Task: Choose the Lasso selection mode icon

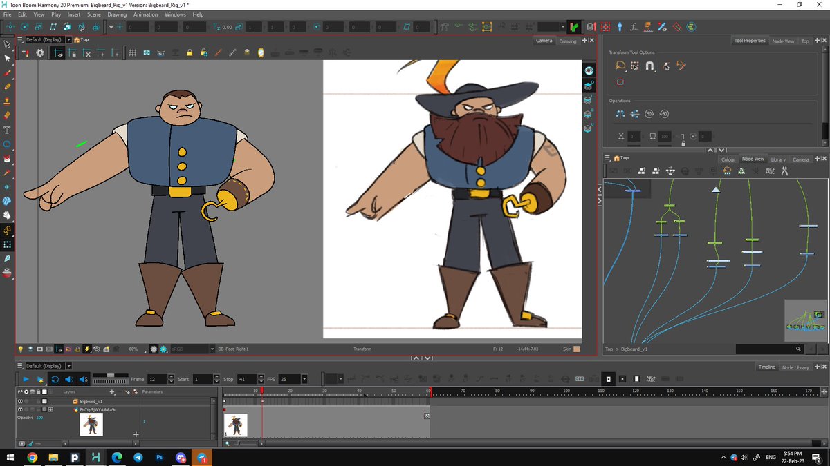Action: (x=620, y=66)
